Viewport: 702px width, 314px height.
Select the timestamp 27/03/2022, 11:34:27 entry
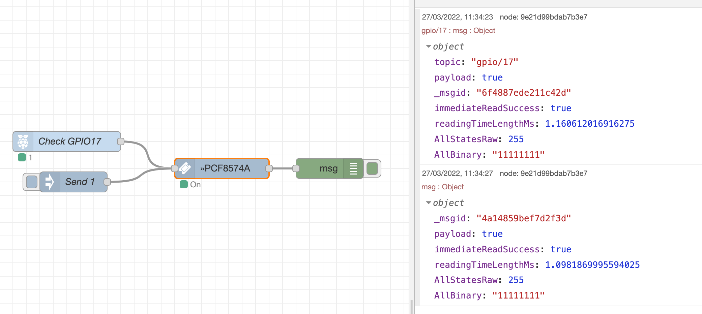(x=457, y=173)
